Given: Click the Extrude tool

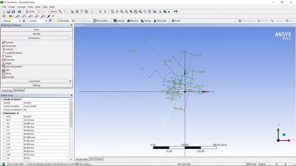Looking at the screenshot, I should click(x=119, y=21).
